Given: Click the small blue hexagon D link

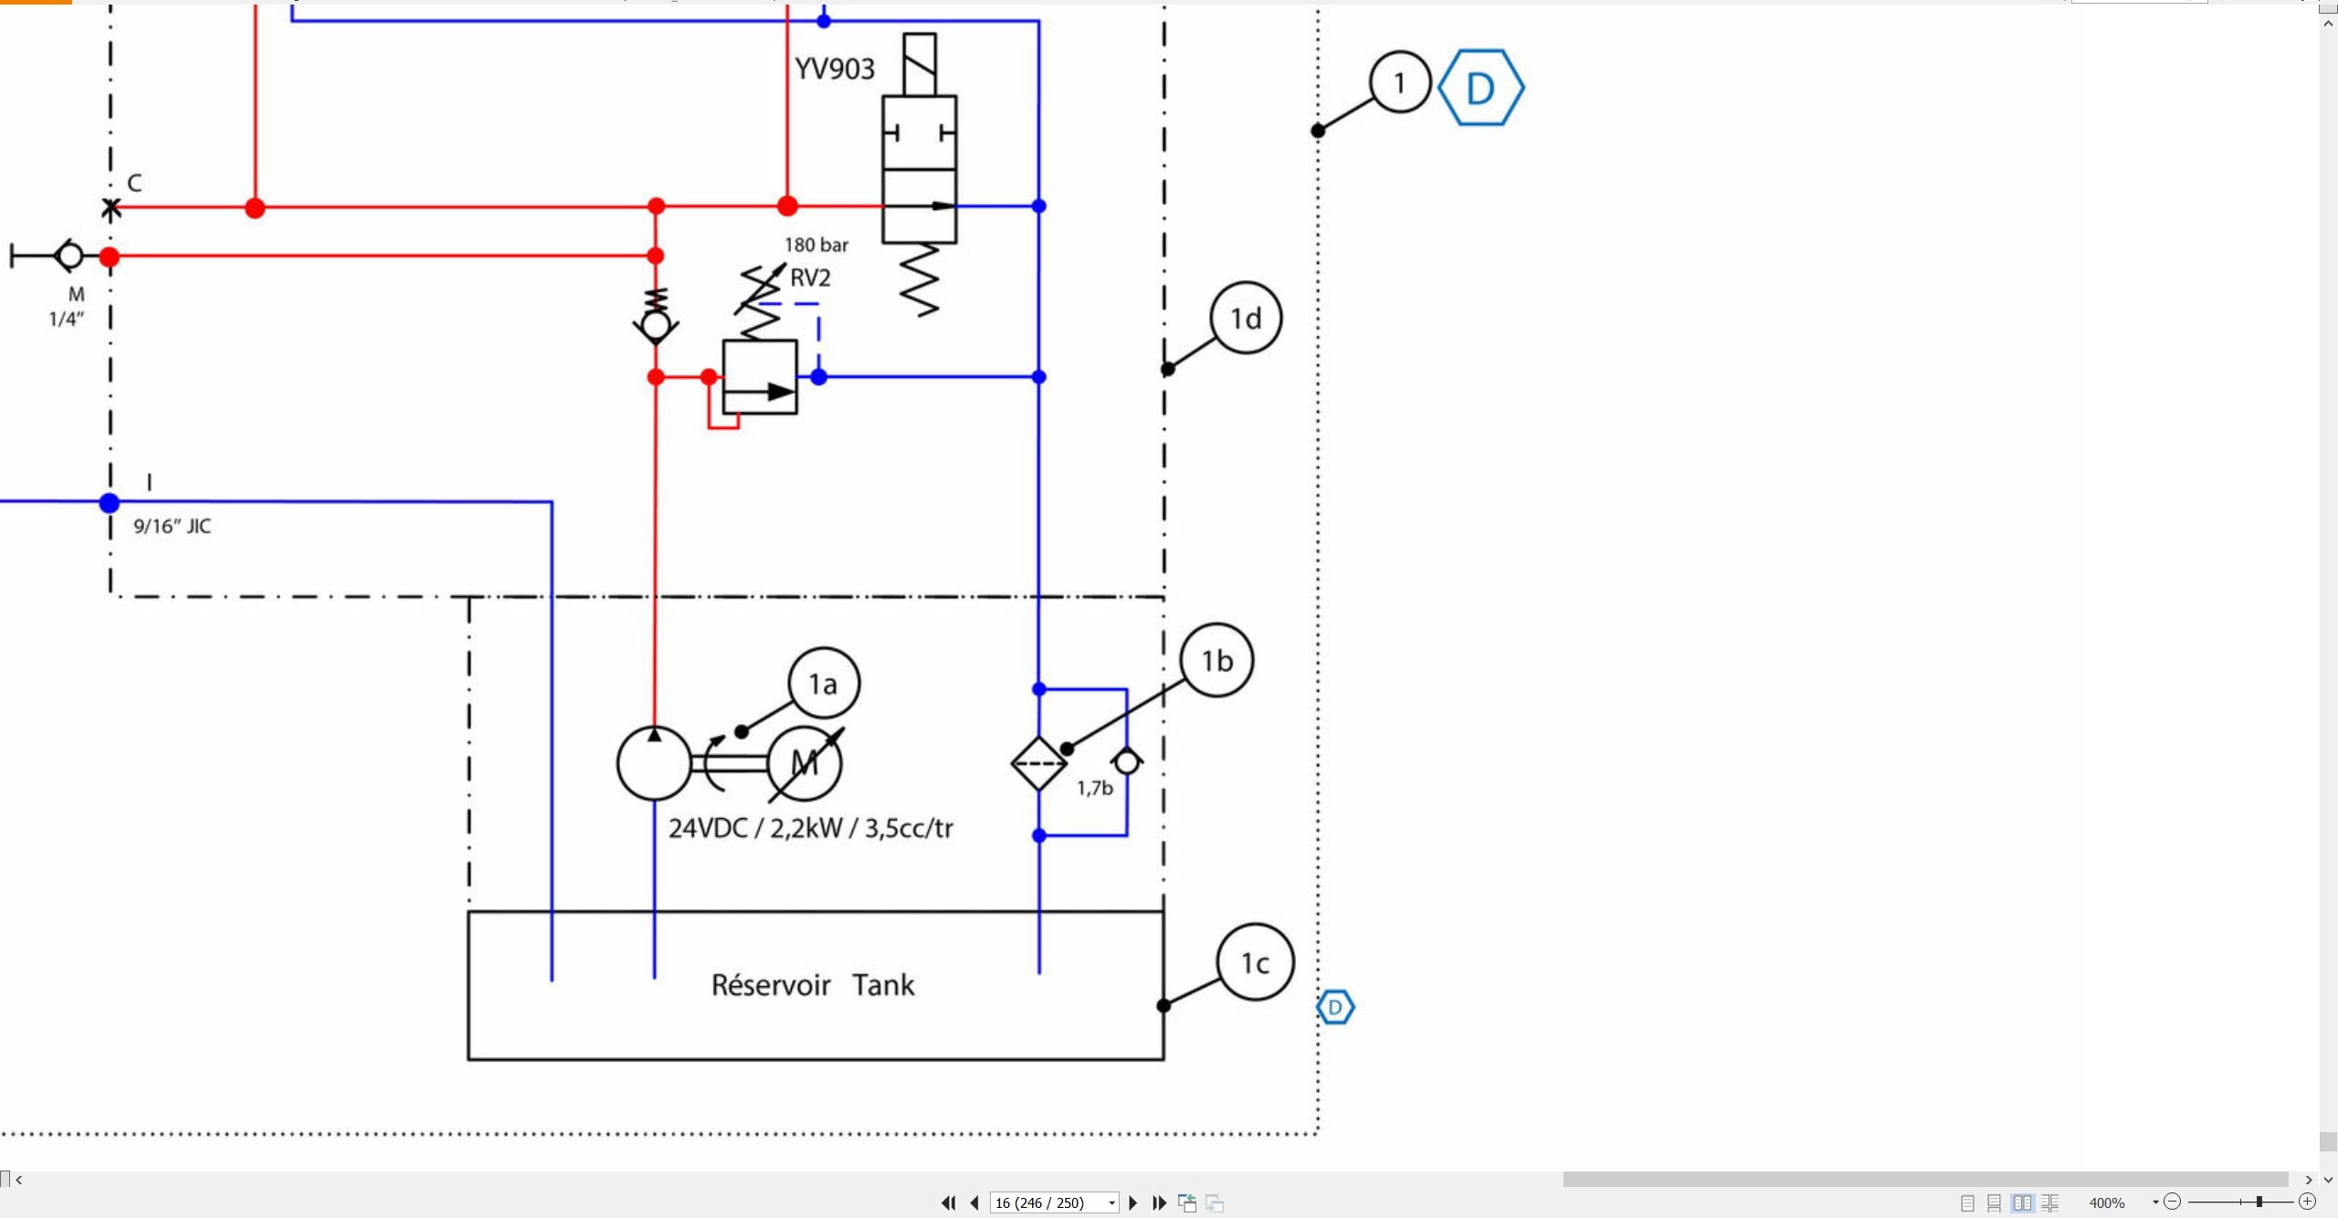Looking at the screenshot, I should click(x=1335, y=1008).
